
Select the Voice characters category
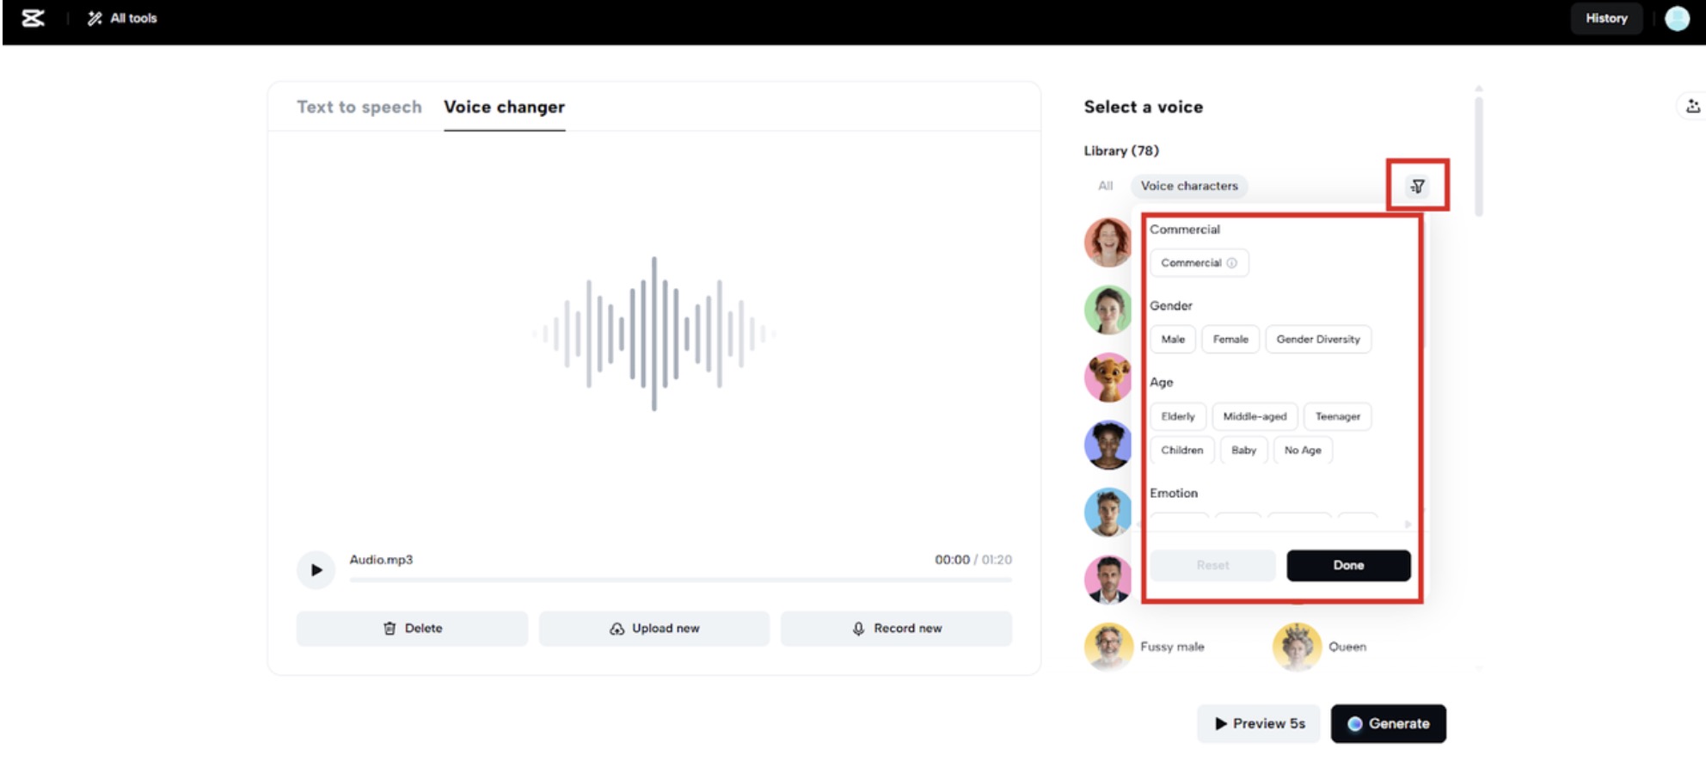pyautogui.click(x=1188, y=186)
